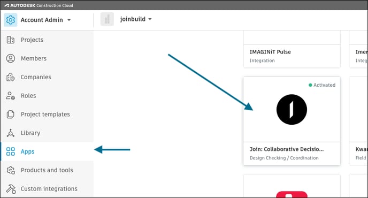Viewport: 368px width, 198px height.
Task: Select the Roles user-gear icon
Action: 11,96
